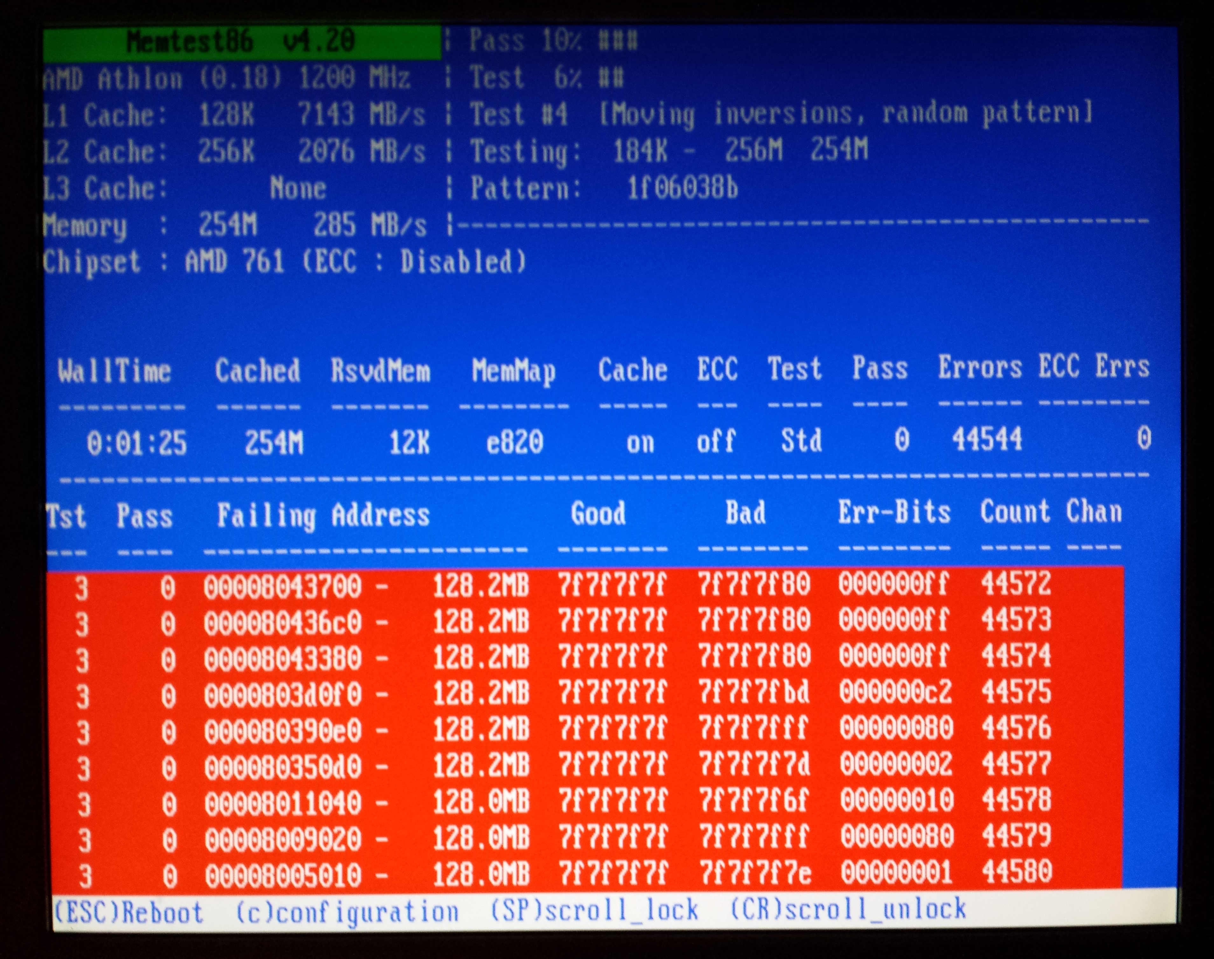Click the Test #4 Moving inversions text
1214x959 pixels.
pyautogui.click(x=781, y=114)
